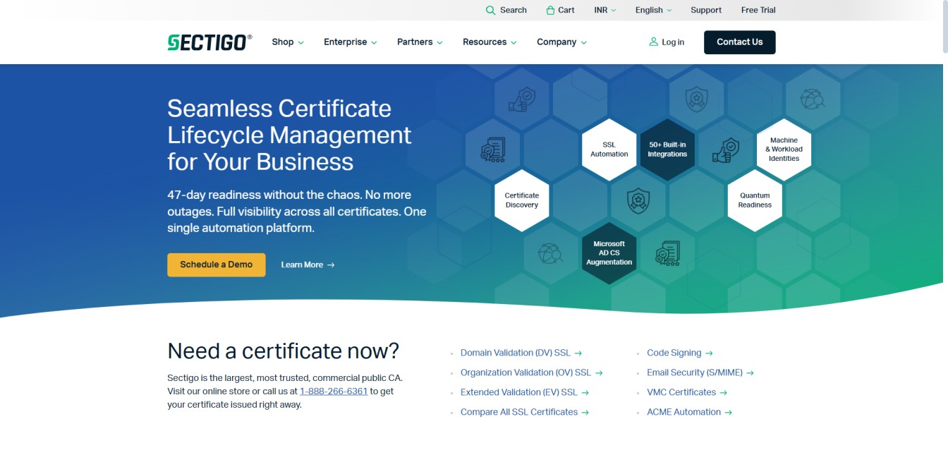Click the Search magnifier icon
The width and height of the screenshot is (948, 455).
[490, 11]
